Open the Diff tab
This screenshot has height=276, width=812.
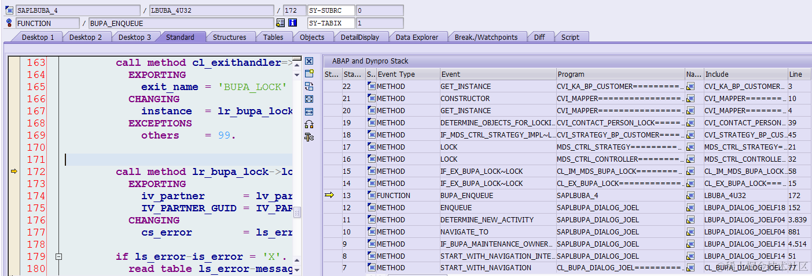click(x=539, y=37)
